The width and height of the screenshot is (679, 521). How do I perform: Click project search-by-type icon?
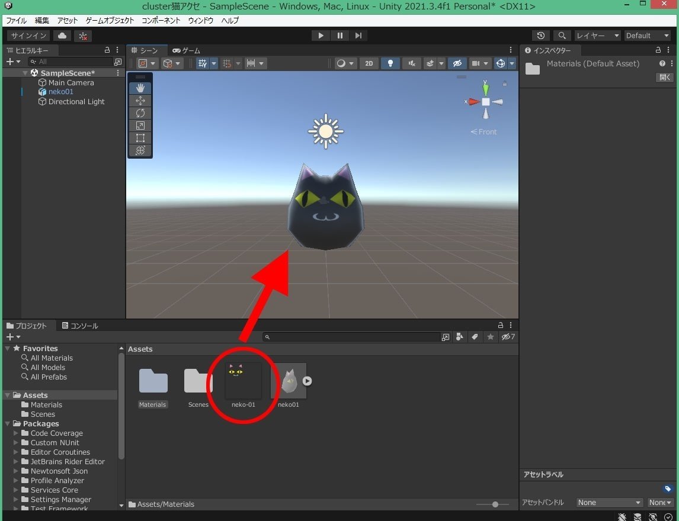460,337
